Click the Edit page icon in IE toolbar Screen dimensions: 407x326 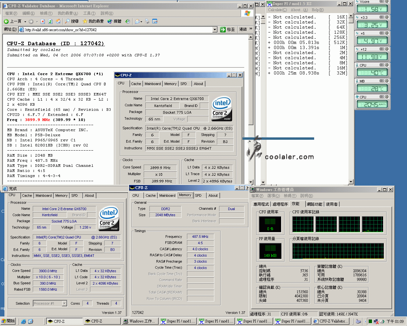155,21
